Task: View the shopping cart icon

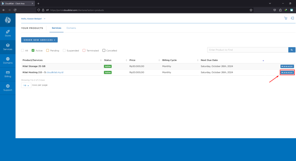Action: pos(286,18)
